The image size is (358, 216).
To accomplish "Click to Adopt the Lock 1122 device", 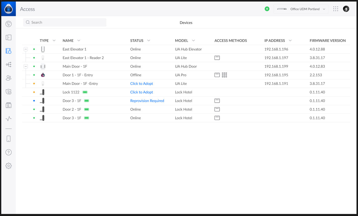I will (x=141, y=92).
